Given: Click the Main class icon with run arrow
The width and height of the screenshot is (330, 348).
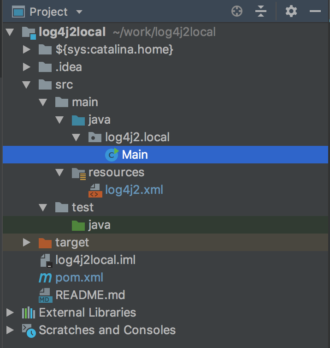Looking at the screenshot, I should [112, 155].
